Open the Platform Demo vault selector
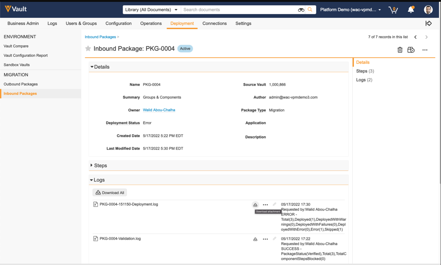Screen dimensions: 441x265 click(x=350, y=10)
